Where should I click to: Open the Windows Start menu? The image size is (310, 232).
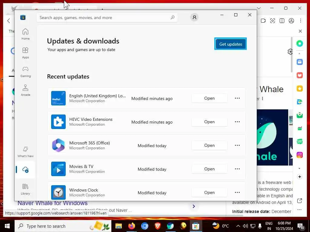7,226
